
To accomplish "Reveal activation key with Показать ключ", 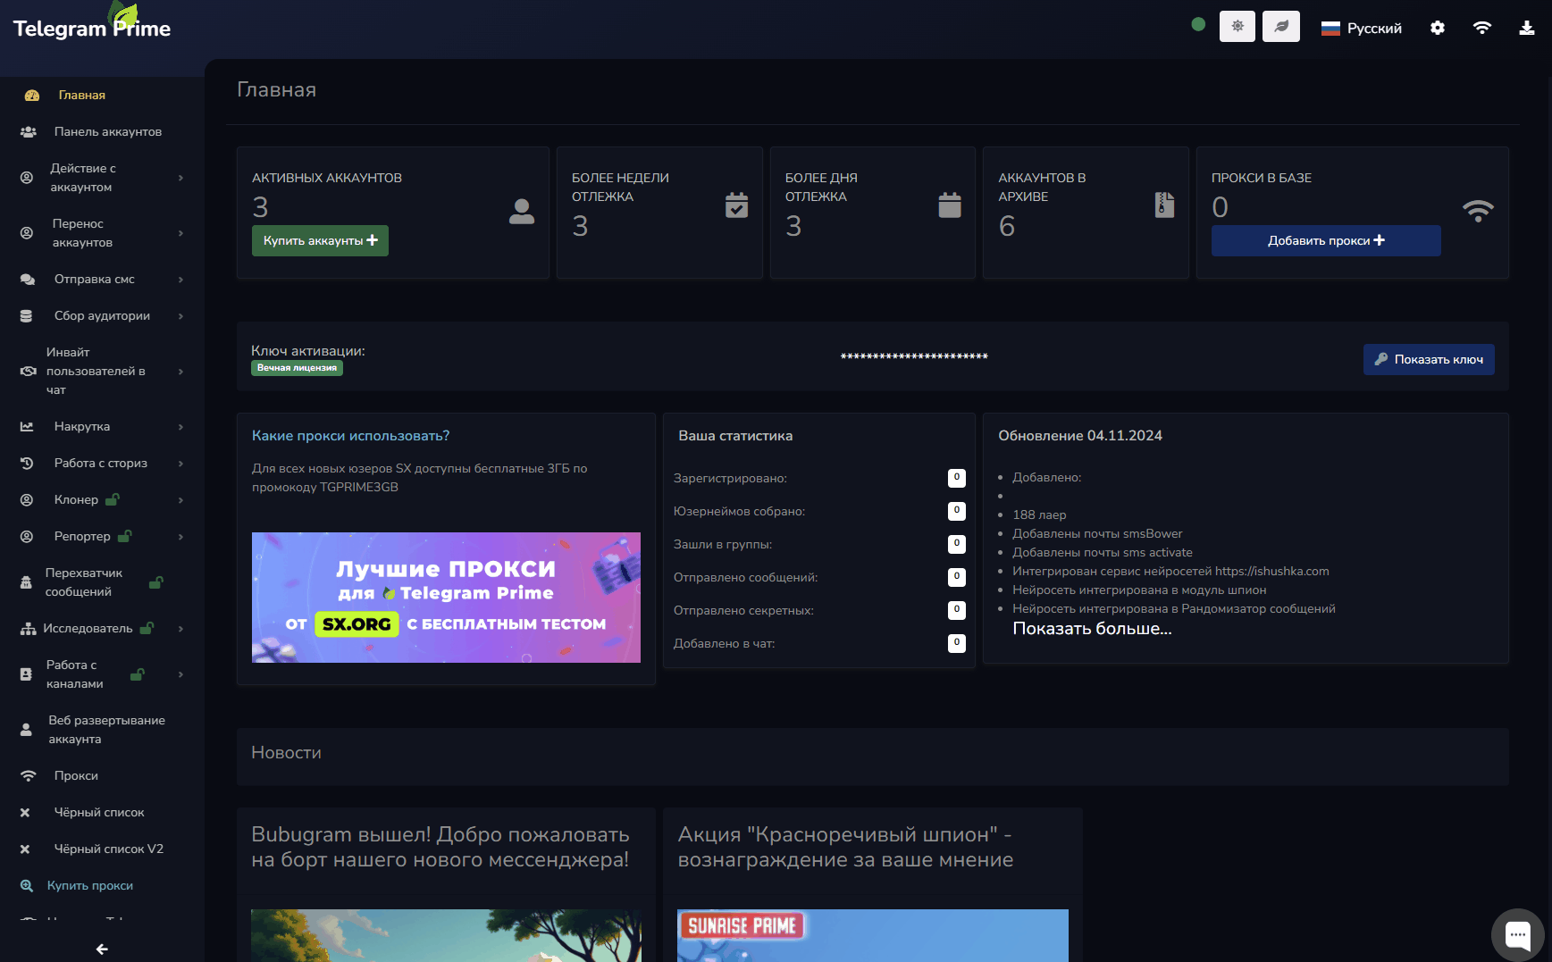I will pyautogui.click(x=1428, y=359).
